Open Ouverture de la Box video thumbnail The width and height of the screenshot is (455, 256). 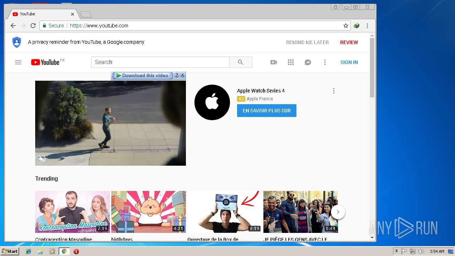[225, 212]
